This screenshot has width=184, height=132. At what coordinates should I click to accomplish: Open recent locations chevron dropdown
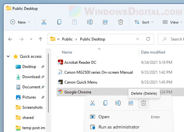31,39
